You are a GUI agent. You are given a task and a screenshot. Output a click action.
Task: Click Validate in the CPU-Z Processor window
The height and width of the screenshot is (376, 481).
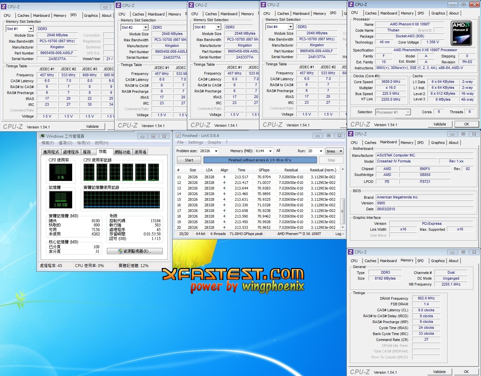click(x=440, y=124)
